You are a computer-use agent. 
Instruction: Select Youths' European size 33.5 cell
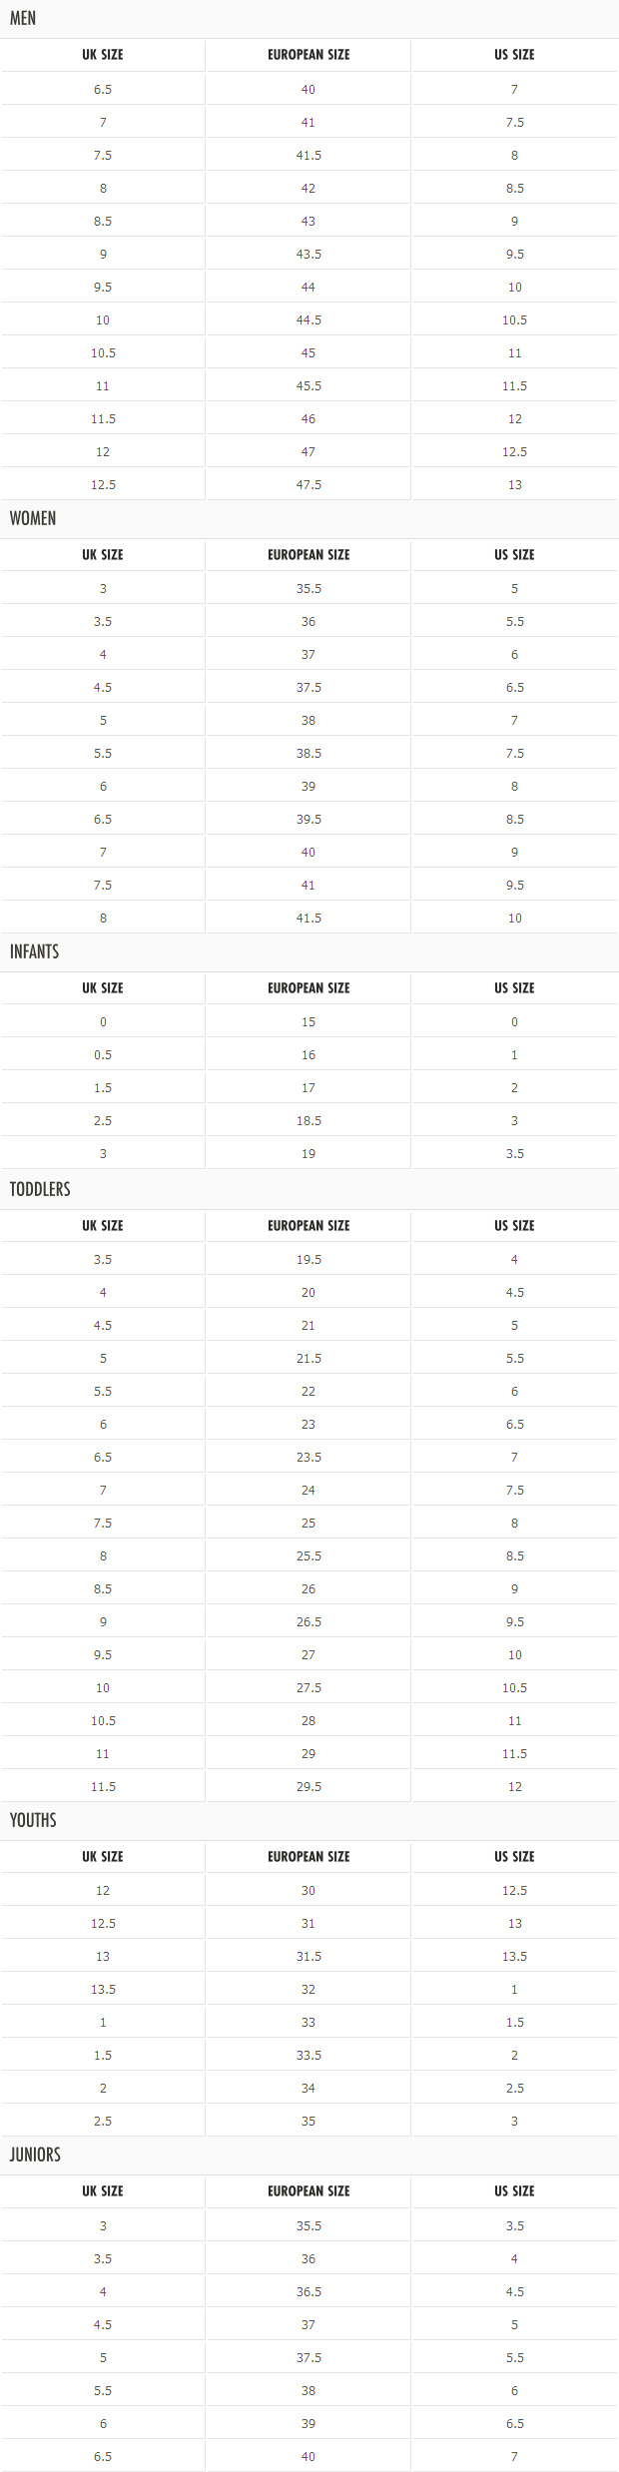309,2055
